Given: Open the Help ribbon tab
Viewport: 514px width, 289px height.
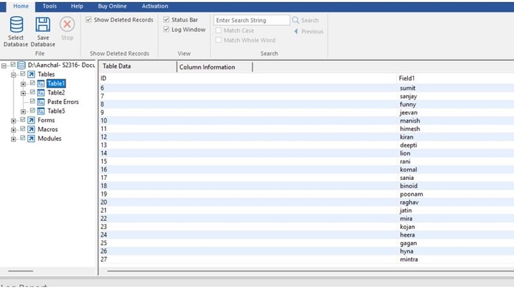Looking at the screenshot, I should click(x=77, y=6).
